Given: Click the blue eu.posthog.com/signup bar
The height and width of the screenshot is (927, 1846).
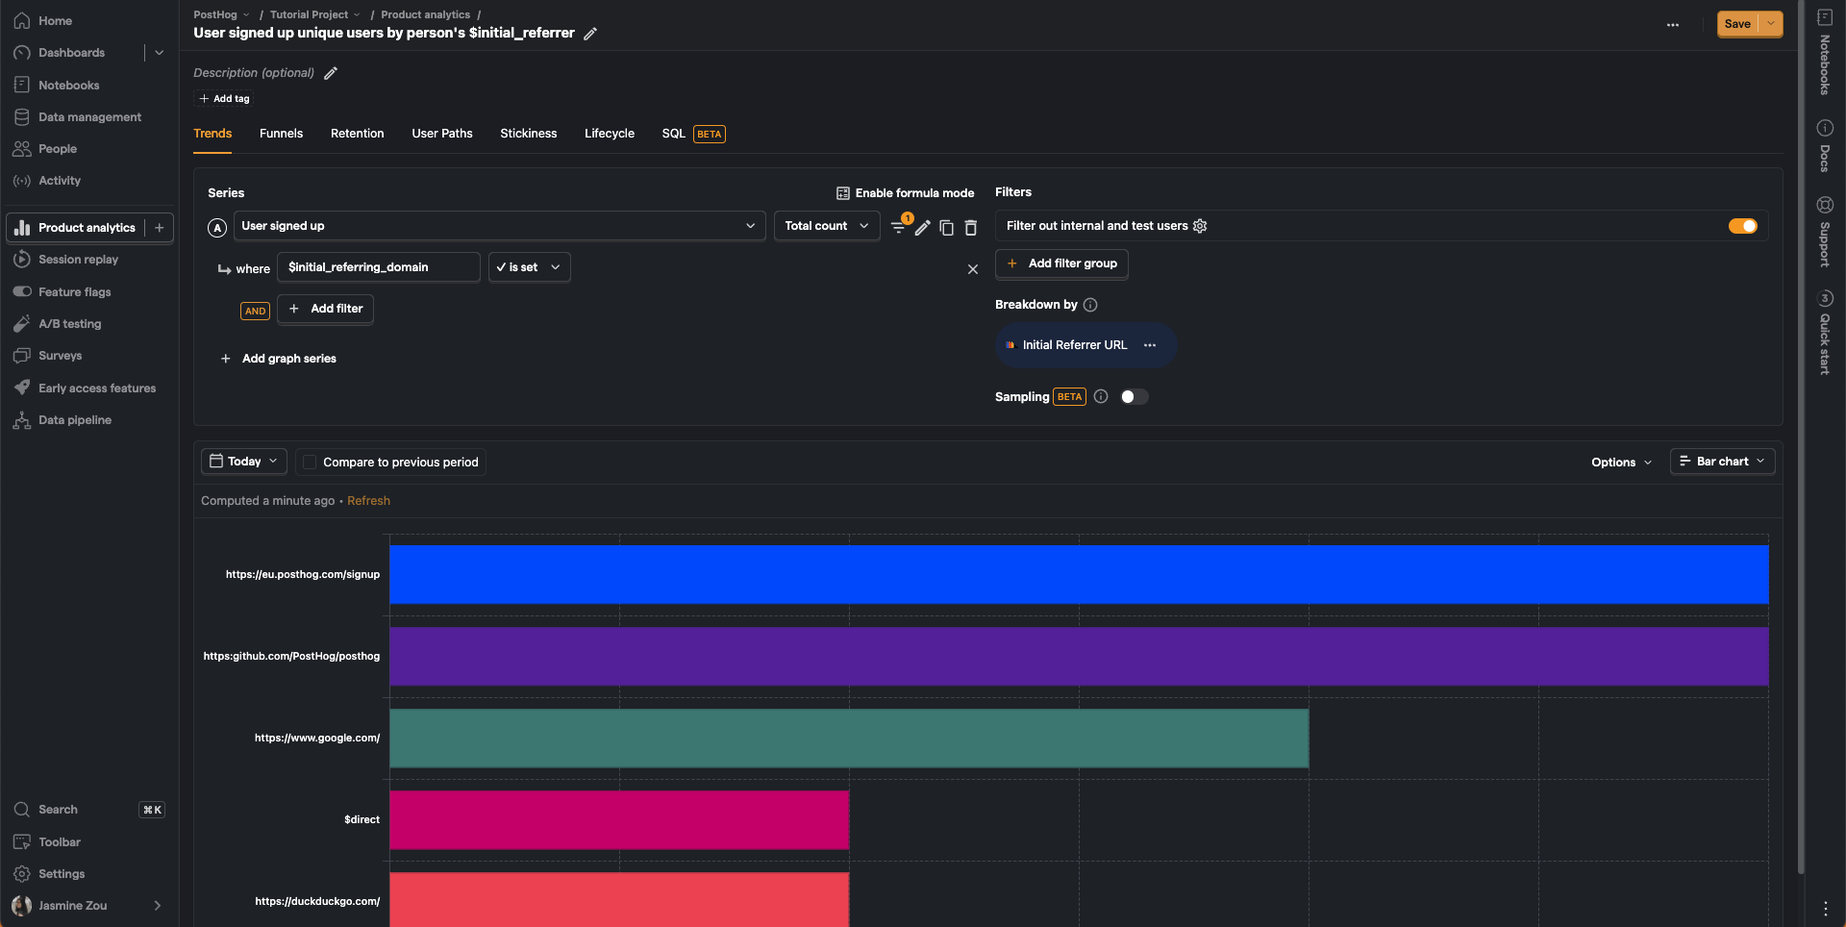Looking at the screenshot, I should click(1079, 575).
